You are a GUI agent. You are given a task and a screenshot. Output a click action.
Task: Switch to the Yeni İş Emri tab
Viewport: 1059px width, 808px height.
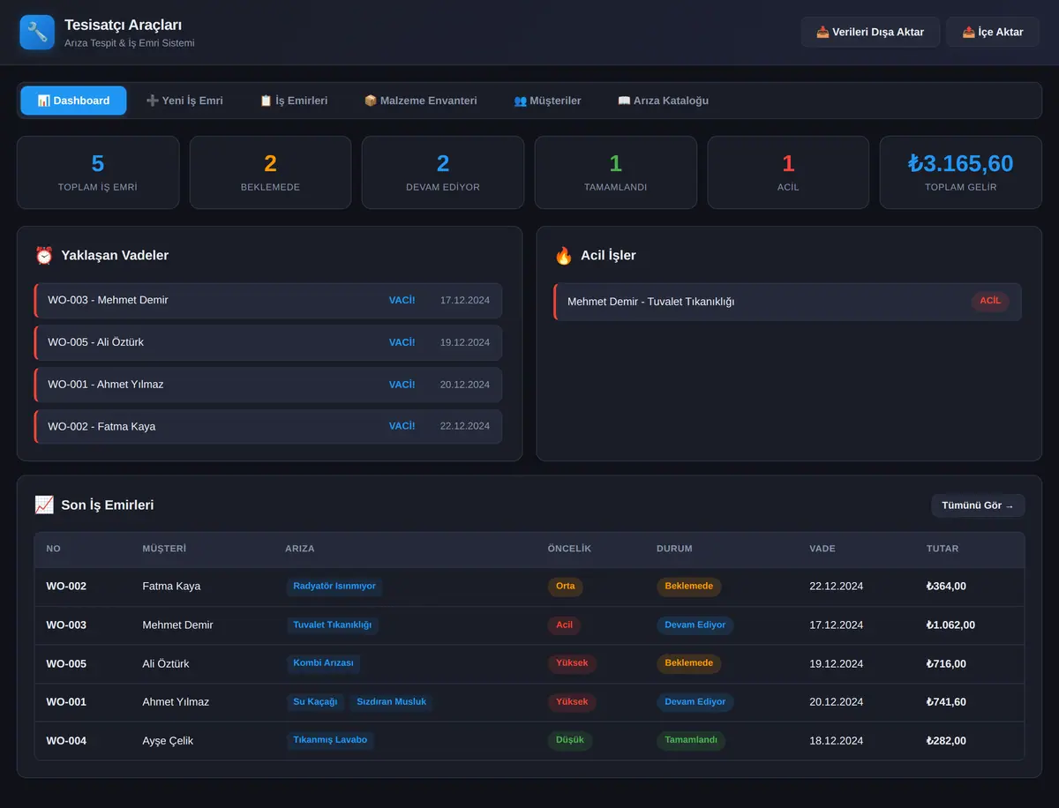[184, 101]
